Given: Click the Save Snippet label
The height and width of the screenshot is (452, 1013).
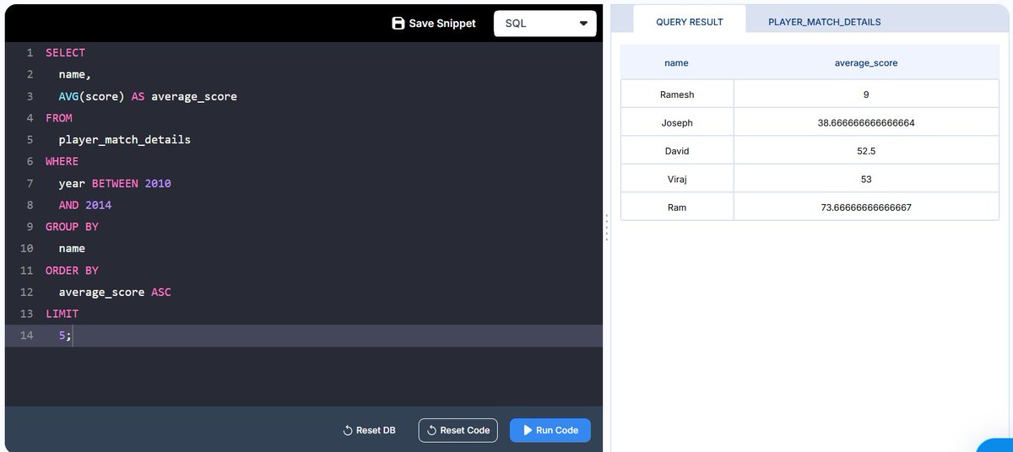Looking at the screenshot, I should 442,24.
